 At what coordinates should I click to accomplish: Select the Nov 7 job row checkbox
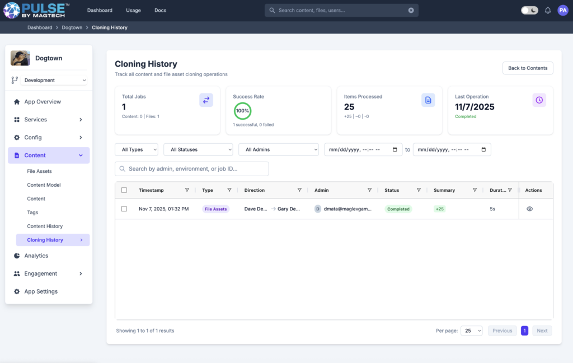(x=124, y=209)
